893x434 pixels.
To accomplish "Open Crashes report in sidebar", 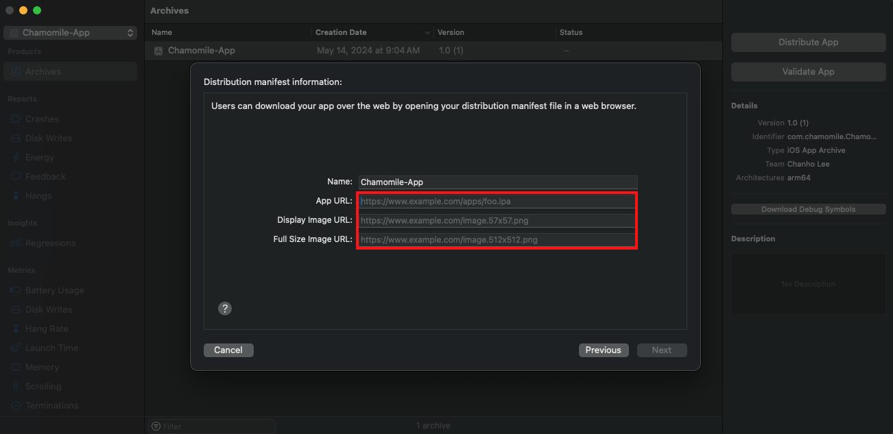I will pos(42,119).
